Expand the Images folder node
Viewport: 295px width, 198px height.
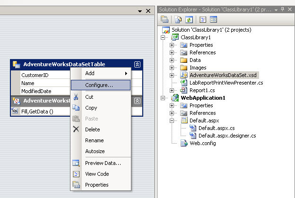[172, 68]
